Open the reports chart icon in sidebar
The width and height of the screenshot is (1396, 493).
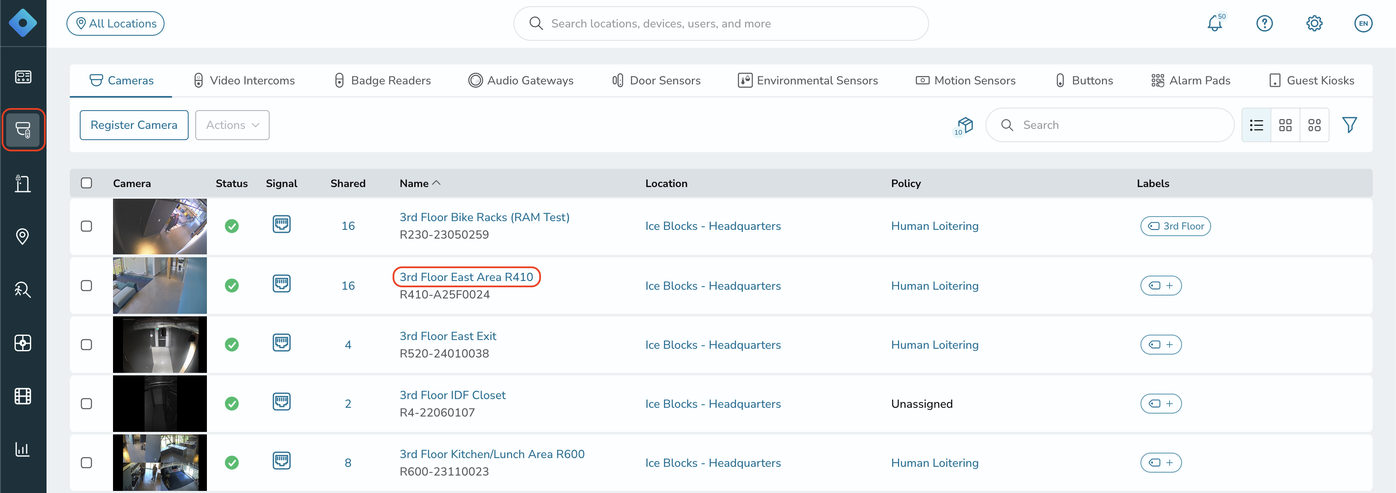click(x=23, y=449)
